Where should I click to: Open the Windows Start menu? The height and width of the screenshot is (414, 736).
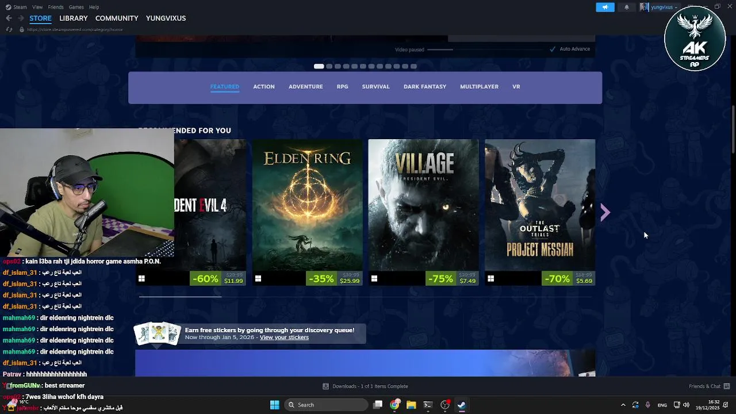pyautogui.click(x=274, y=405)
